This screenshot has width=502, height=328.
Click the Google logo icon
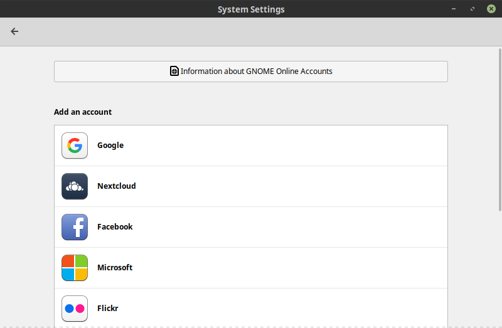point(75,145)
